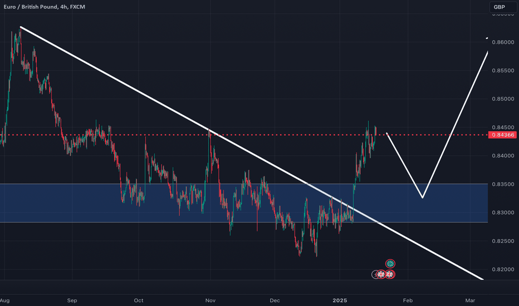Click the 0.85500 price axis label
519x306 pixels.
click(503, 71)
